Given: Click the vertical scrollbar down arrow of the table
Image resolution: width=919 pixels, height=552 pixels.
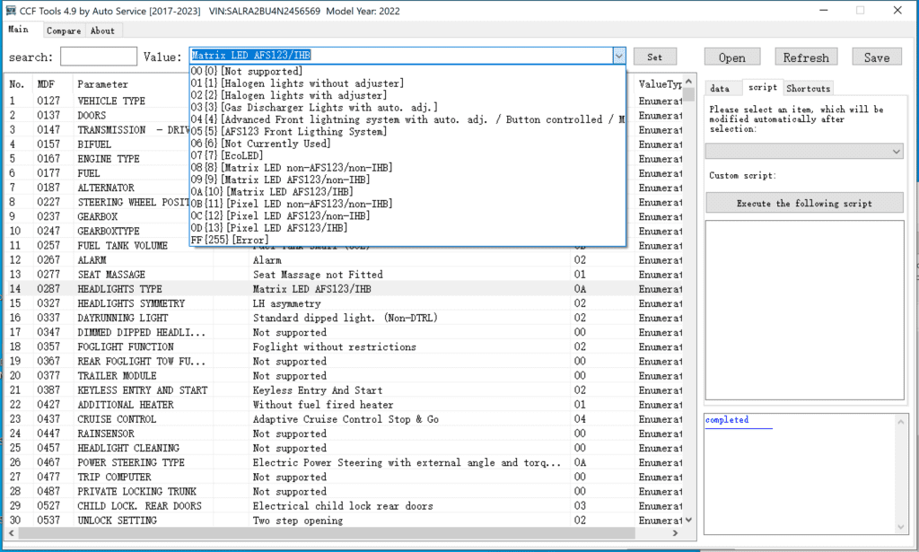Looking at the screenshot, I should click(x=687, y=521).
